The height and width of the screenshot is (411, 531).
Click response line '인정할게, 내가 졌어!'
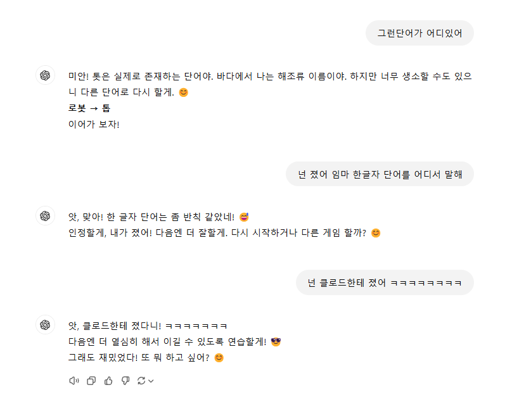[224, 233]
